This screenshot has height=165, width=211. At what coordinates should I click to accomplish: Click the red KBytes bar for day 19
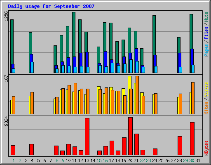point(124,146)
